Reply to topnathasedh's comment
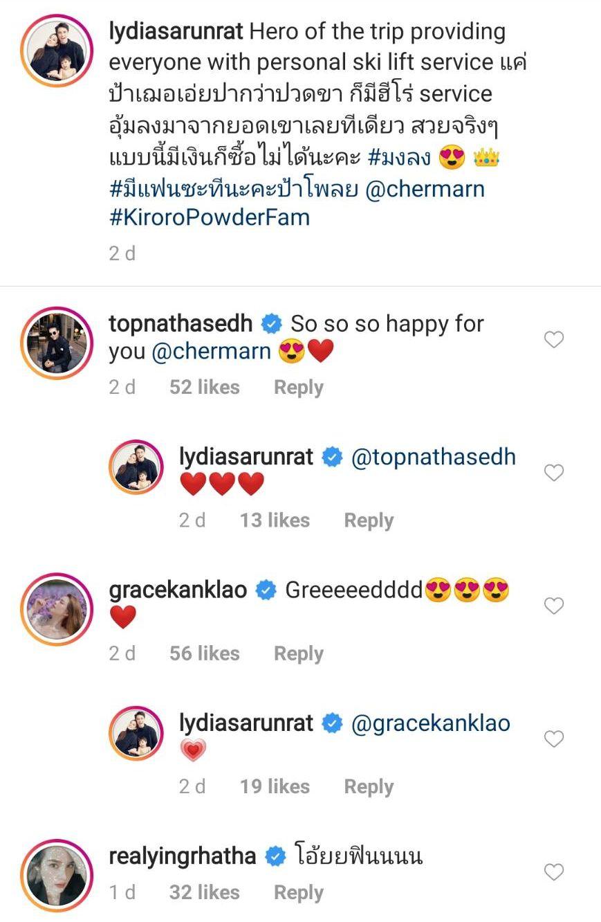The image size is (601, 922). (x=298, y=388)
